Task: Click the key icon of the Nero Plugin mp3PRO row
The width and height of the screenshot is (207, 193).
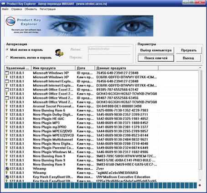Action: pos(6,127)
